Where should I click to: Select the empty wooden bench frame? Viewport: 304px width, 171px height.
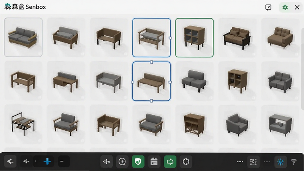point(23,81)
